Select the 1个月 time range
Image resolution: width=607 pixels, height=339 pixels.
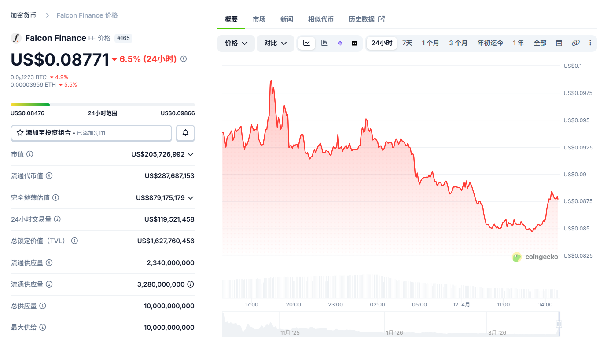430,43
